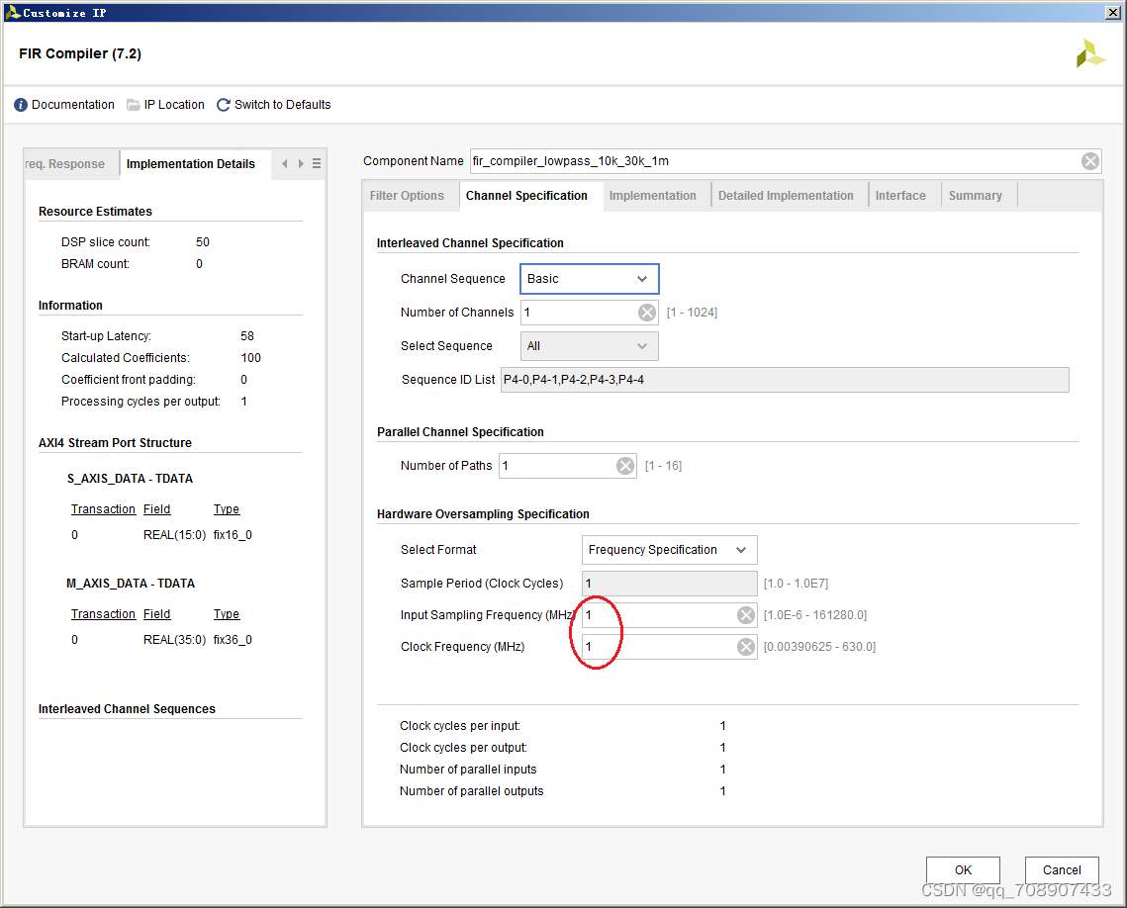
Task: Go to next left-panel tab arrow
Action: [301, 164]
